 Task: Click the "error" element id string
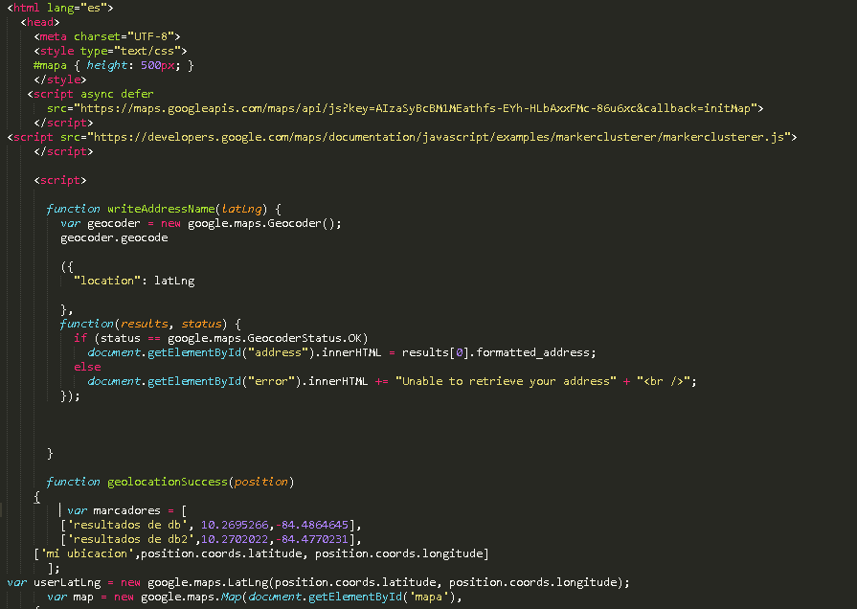pos(272,381)
